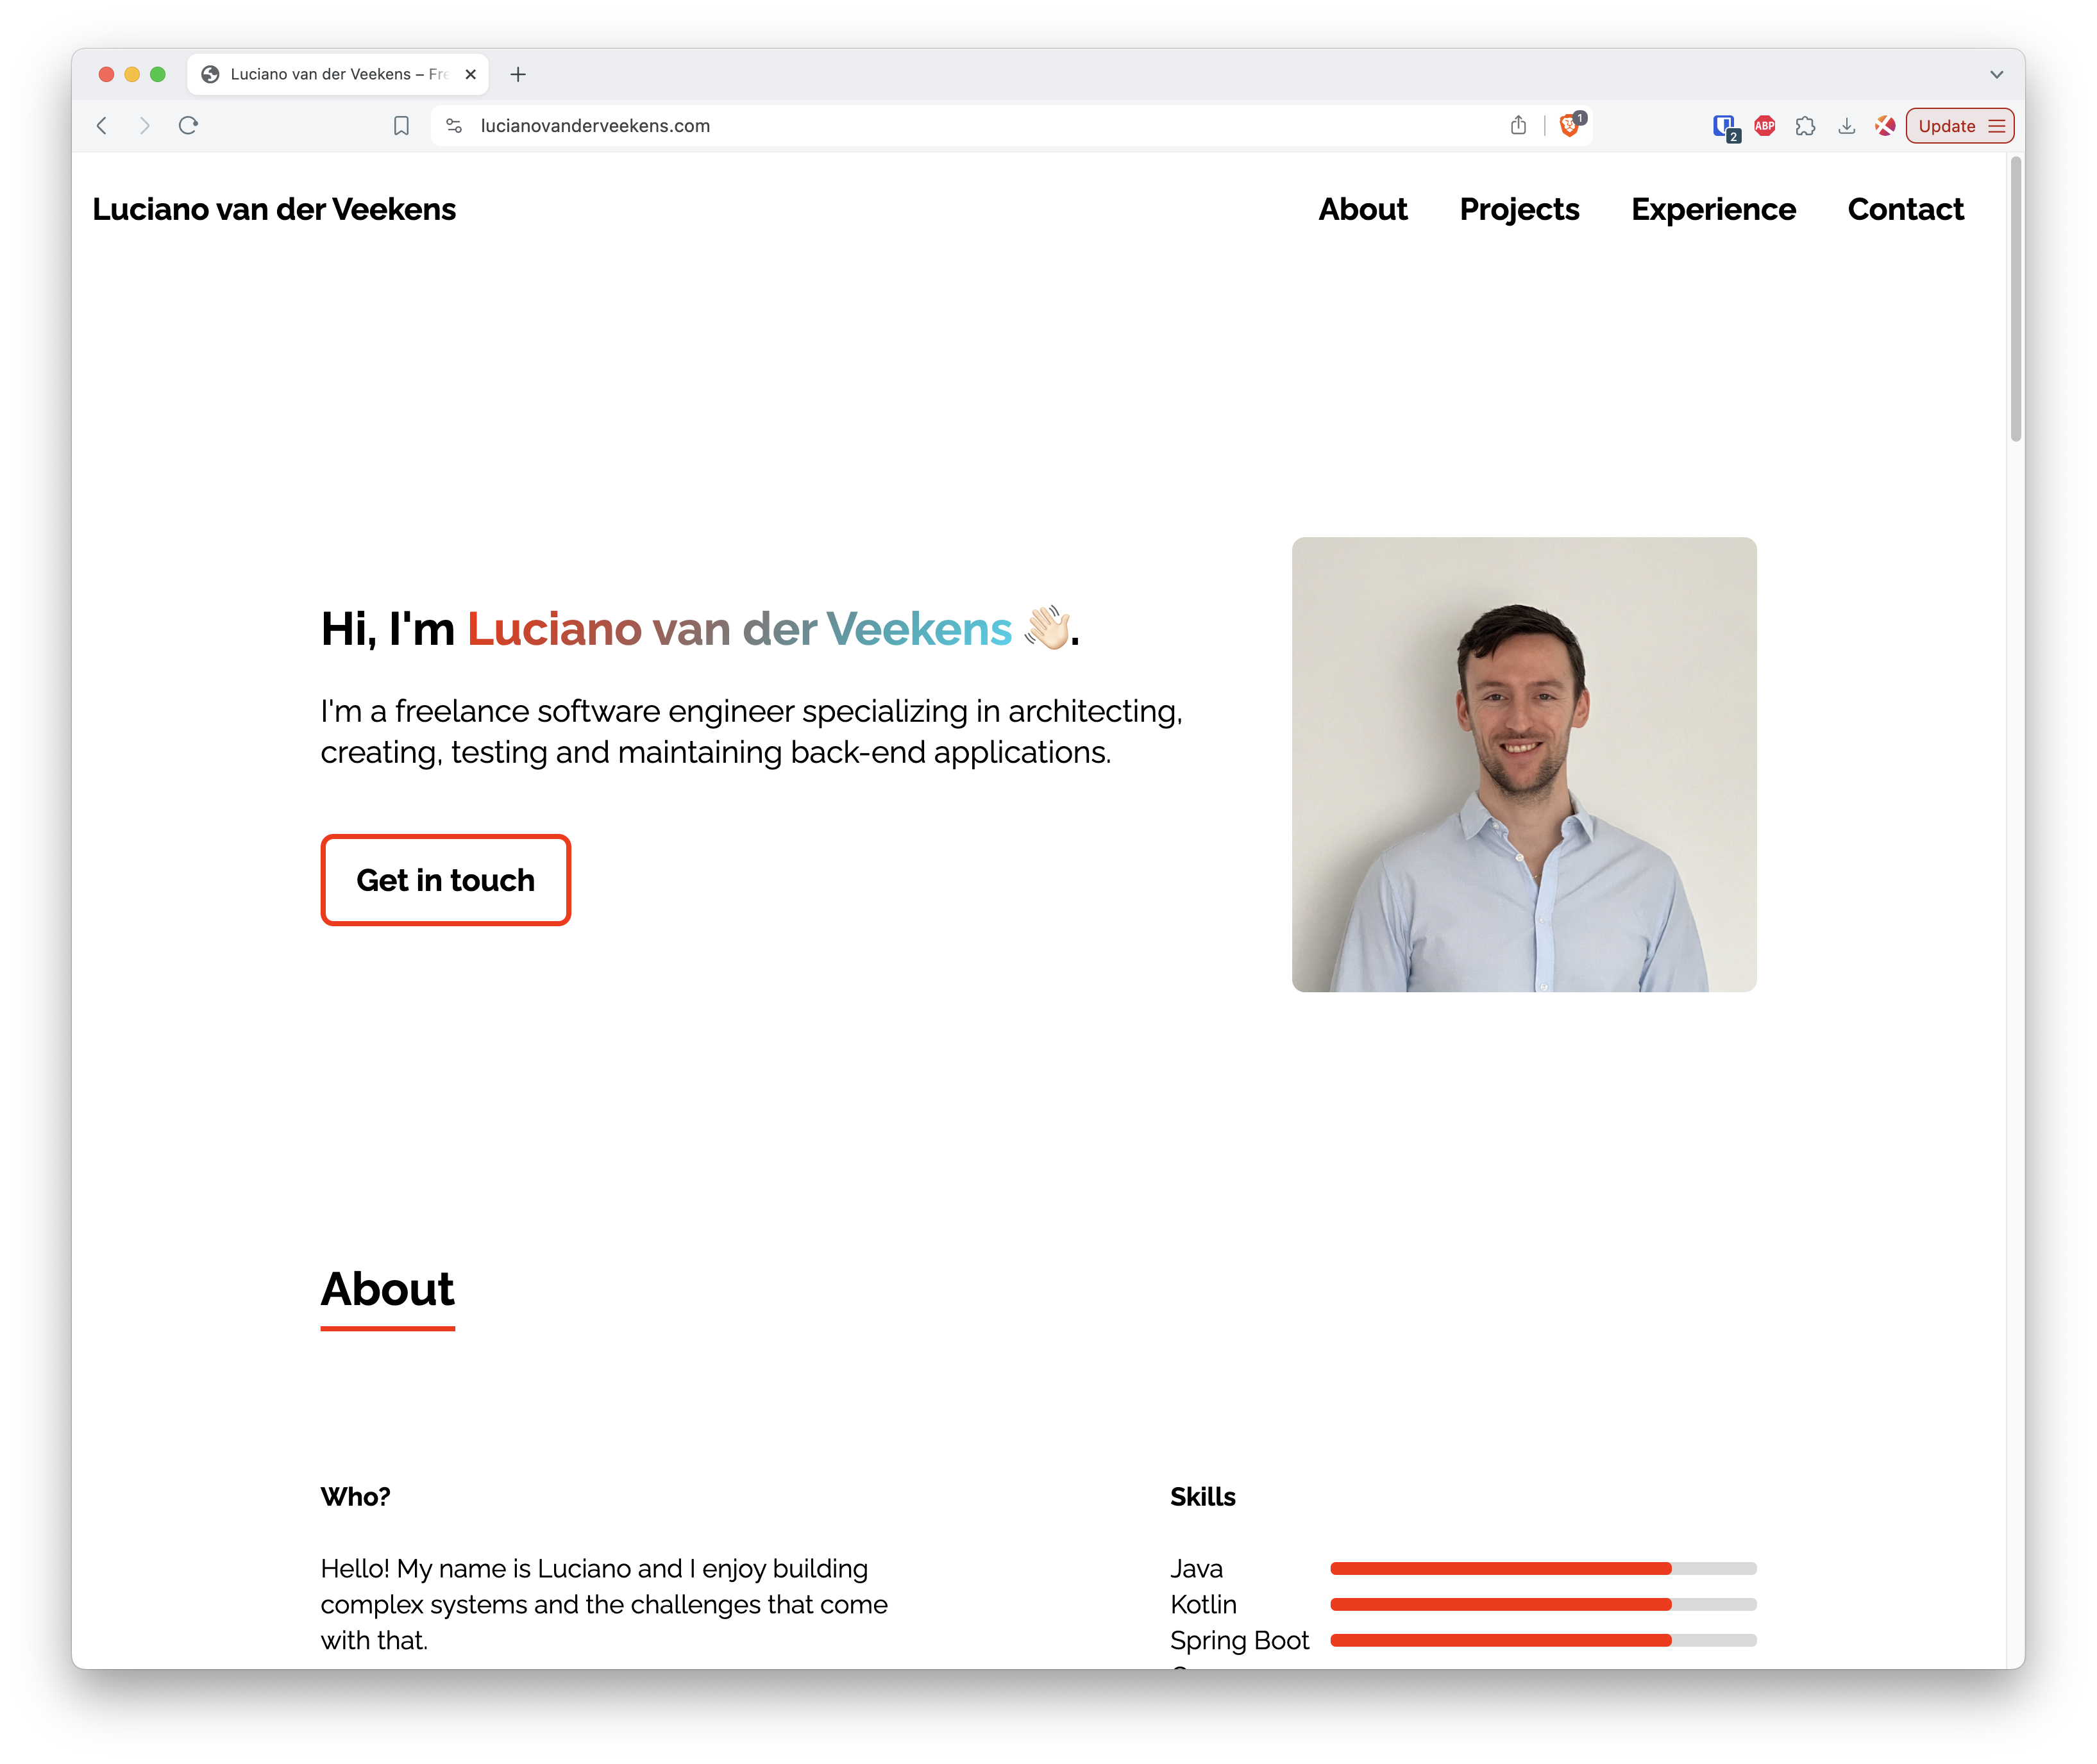Screen dimensions: 2097x1764
Task: Open Bitwarden extension icon
Action: (x=1724, y=126)
